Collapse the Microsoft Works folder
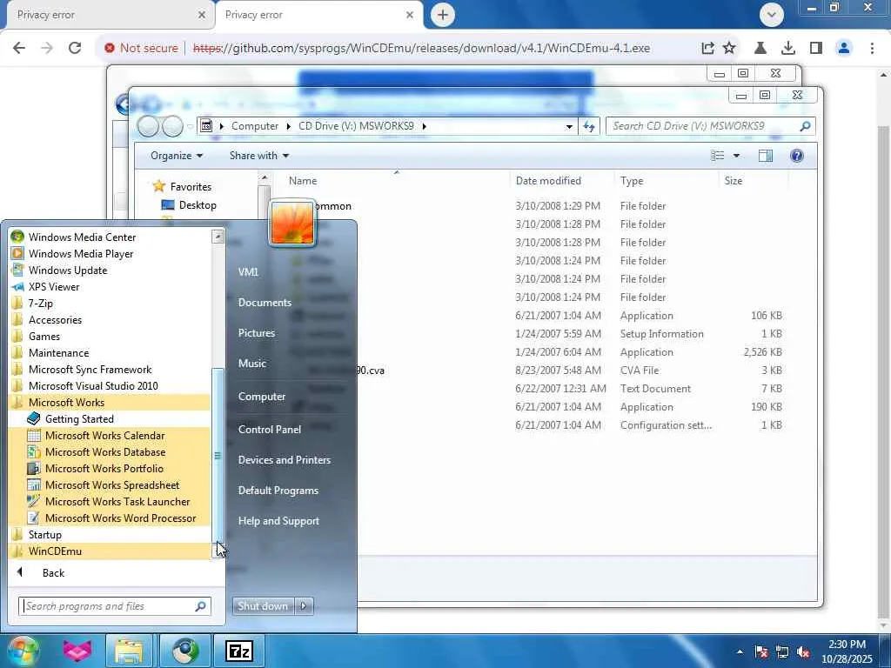This screenshot has height=668, width=891. point(66,402)
